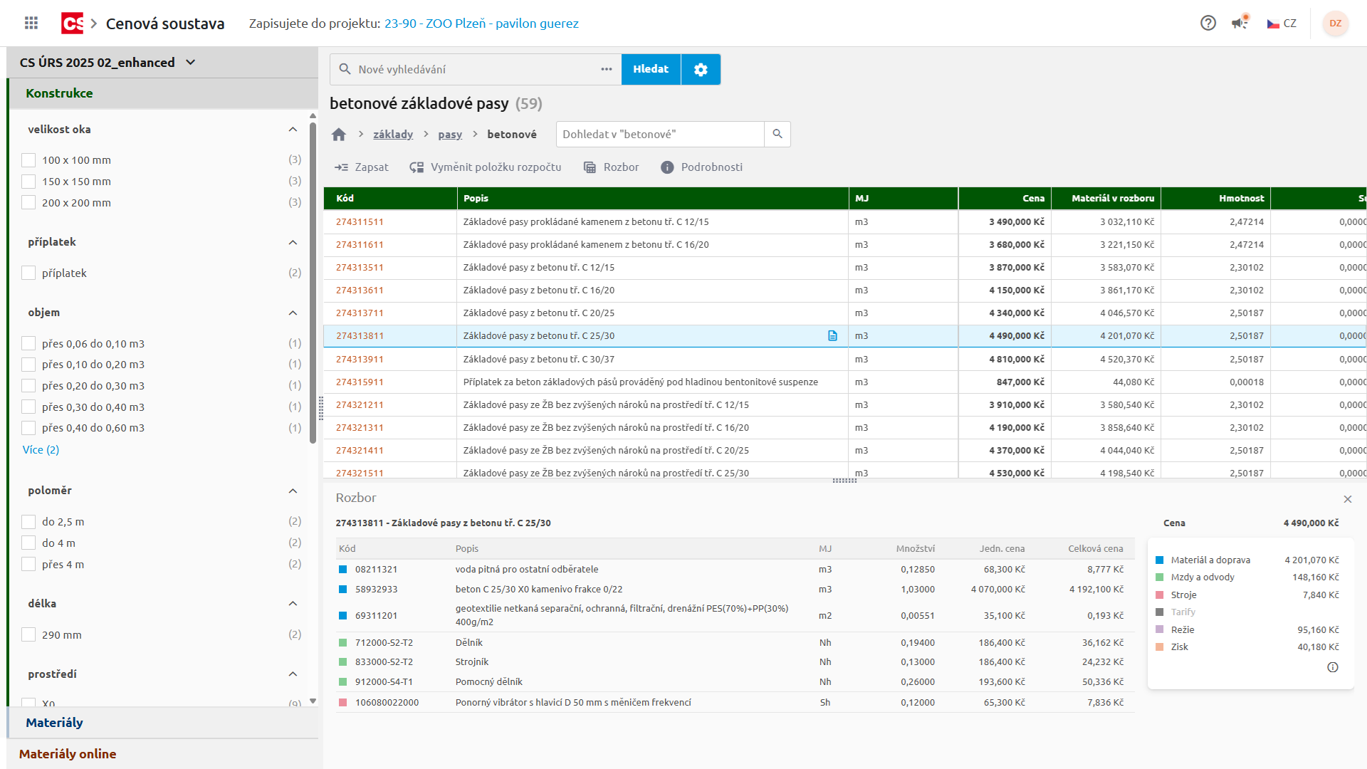The width and height of the screenshot is (1367, 769).
Task: Open document icon on row 274313811
Action: click(x=832, y=336)
